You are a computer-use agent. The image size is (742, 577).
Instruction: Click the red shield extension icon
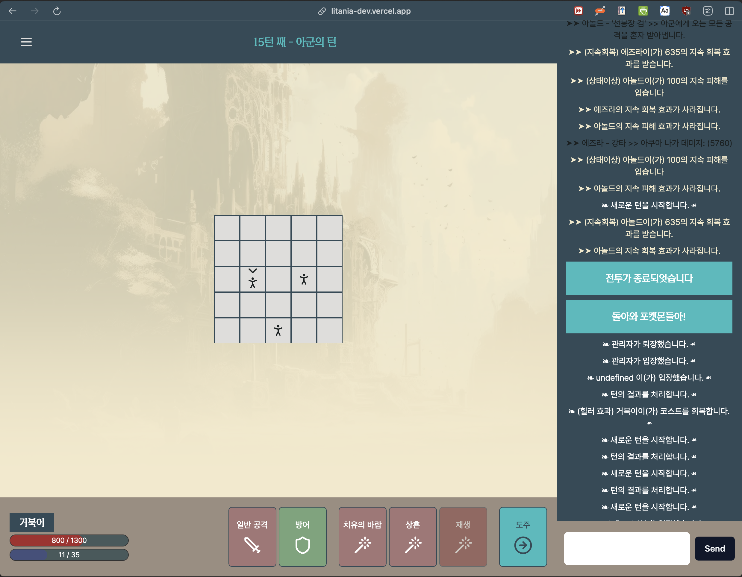686,11
